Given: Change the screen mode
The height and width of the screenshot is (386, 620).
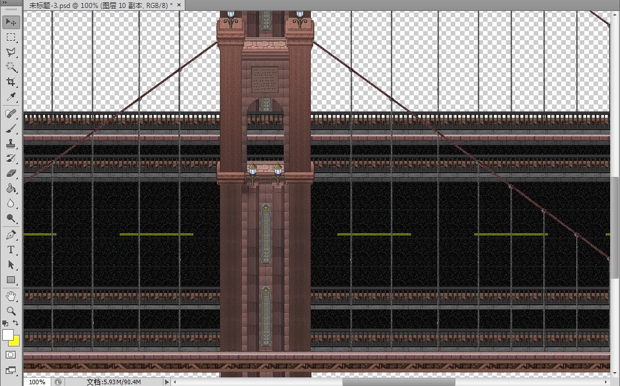Looking at the screenshot, I should [x=11, y=370].
